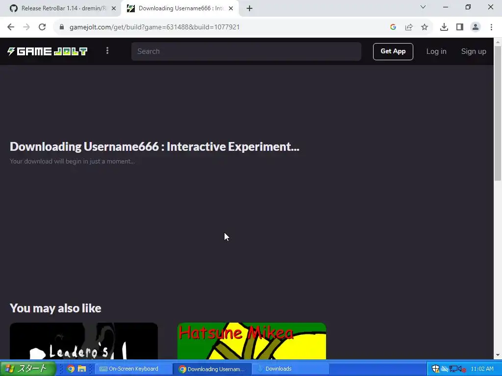Click the network tray icon
This screenshot has height=376, width=502.
pos(453,369)
